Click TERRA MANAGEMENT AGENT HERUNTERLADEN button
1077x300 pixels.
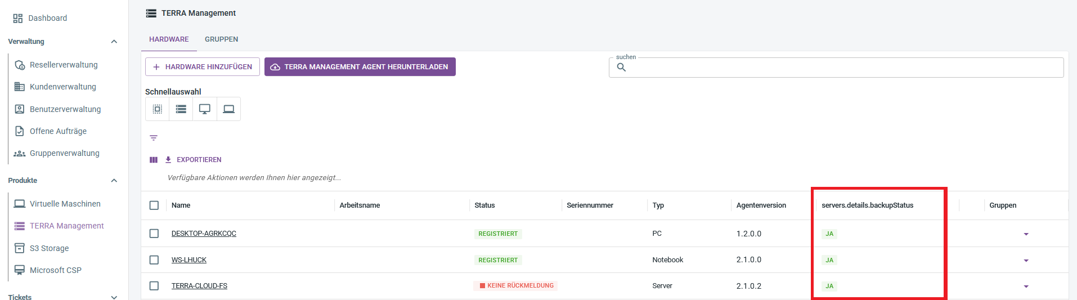coord(360,67)
